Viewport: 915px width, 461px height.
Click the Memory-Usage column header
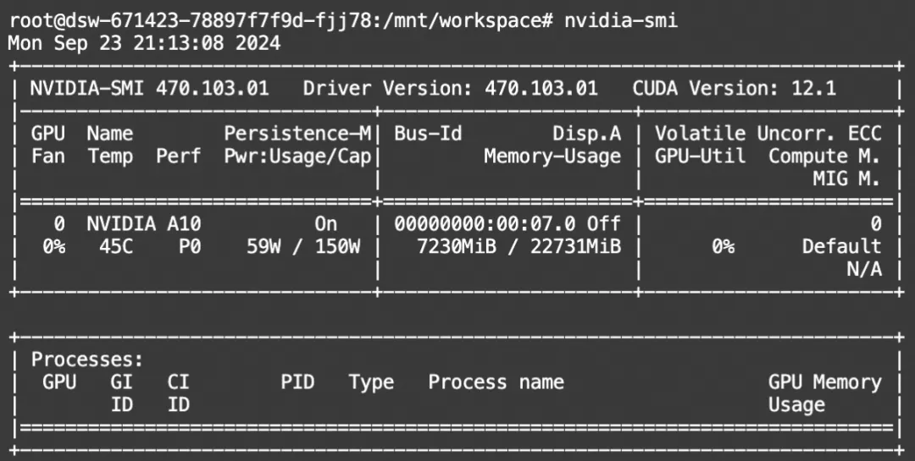(x=552, y=156)
